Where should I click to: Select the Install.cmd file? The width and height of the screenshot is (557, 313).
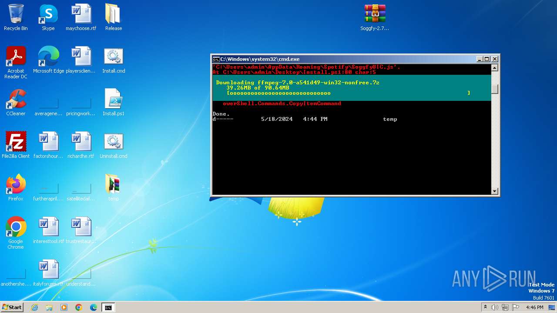[x=114, y=60]
